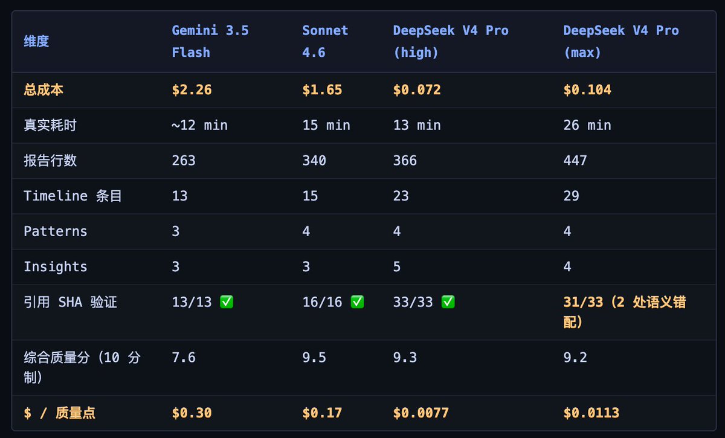Click the 维度 header cell
Screen dimensions: 725x438
click(x=36, y=42)
